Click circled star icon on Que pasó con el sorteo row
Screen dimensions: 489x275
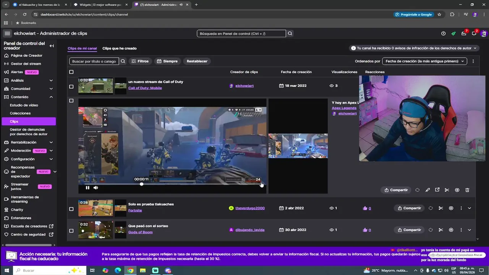coord(451,230)
